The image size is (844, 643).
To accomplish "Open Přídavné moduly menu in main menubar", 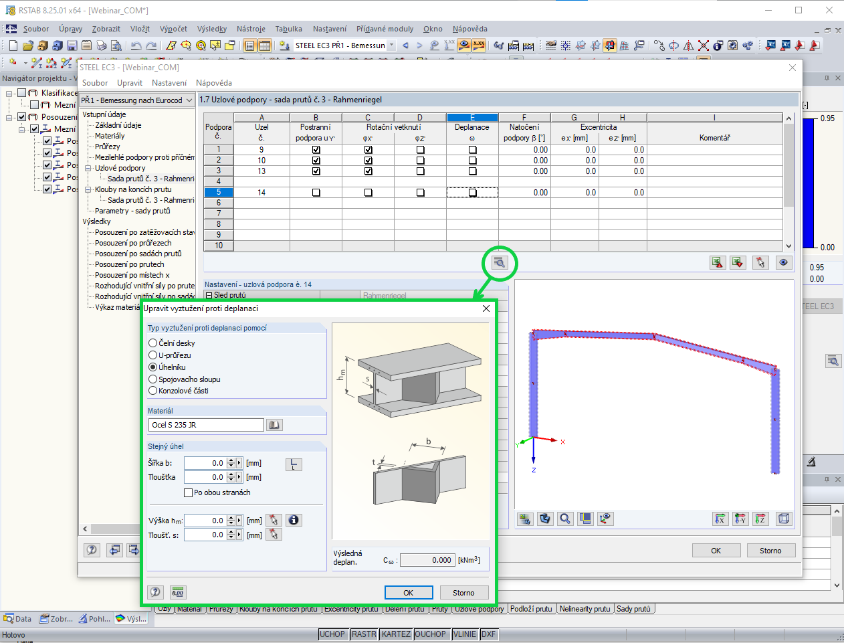I will [385, 29].
